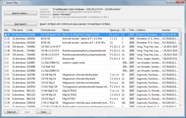Click the Search files window title icon

pos(3,2)
